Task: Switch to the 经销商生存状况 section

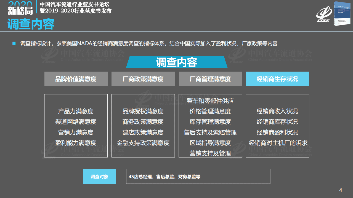Action: (277, 78)
